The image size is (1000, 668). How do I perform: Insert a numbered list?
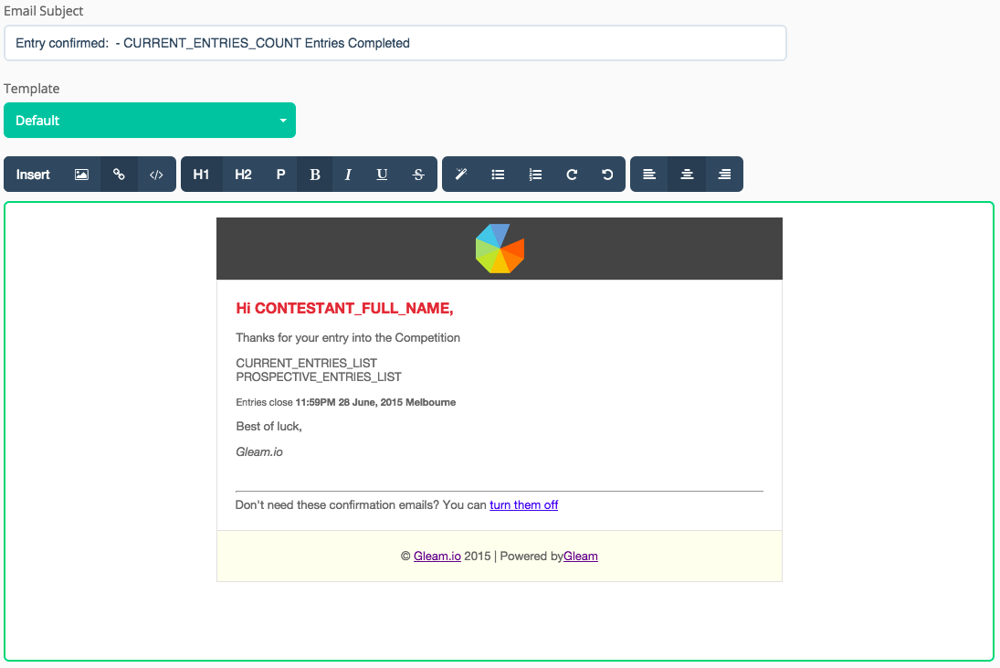click(x=535, y=175)
